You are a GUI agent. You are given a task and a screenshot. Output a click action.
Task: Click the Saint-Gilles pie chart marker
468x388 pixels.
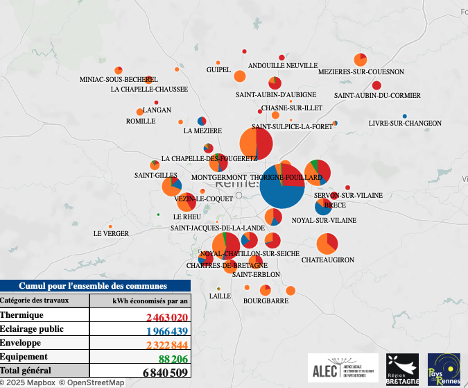pos(155,165)
